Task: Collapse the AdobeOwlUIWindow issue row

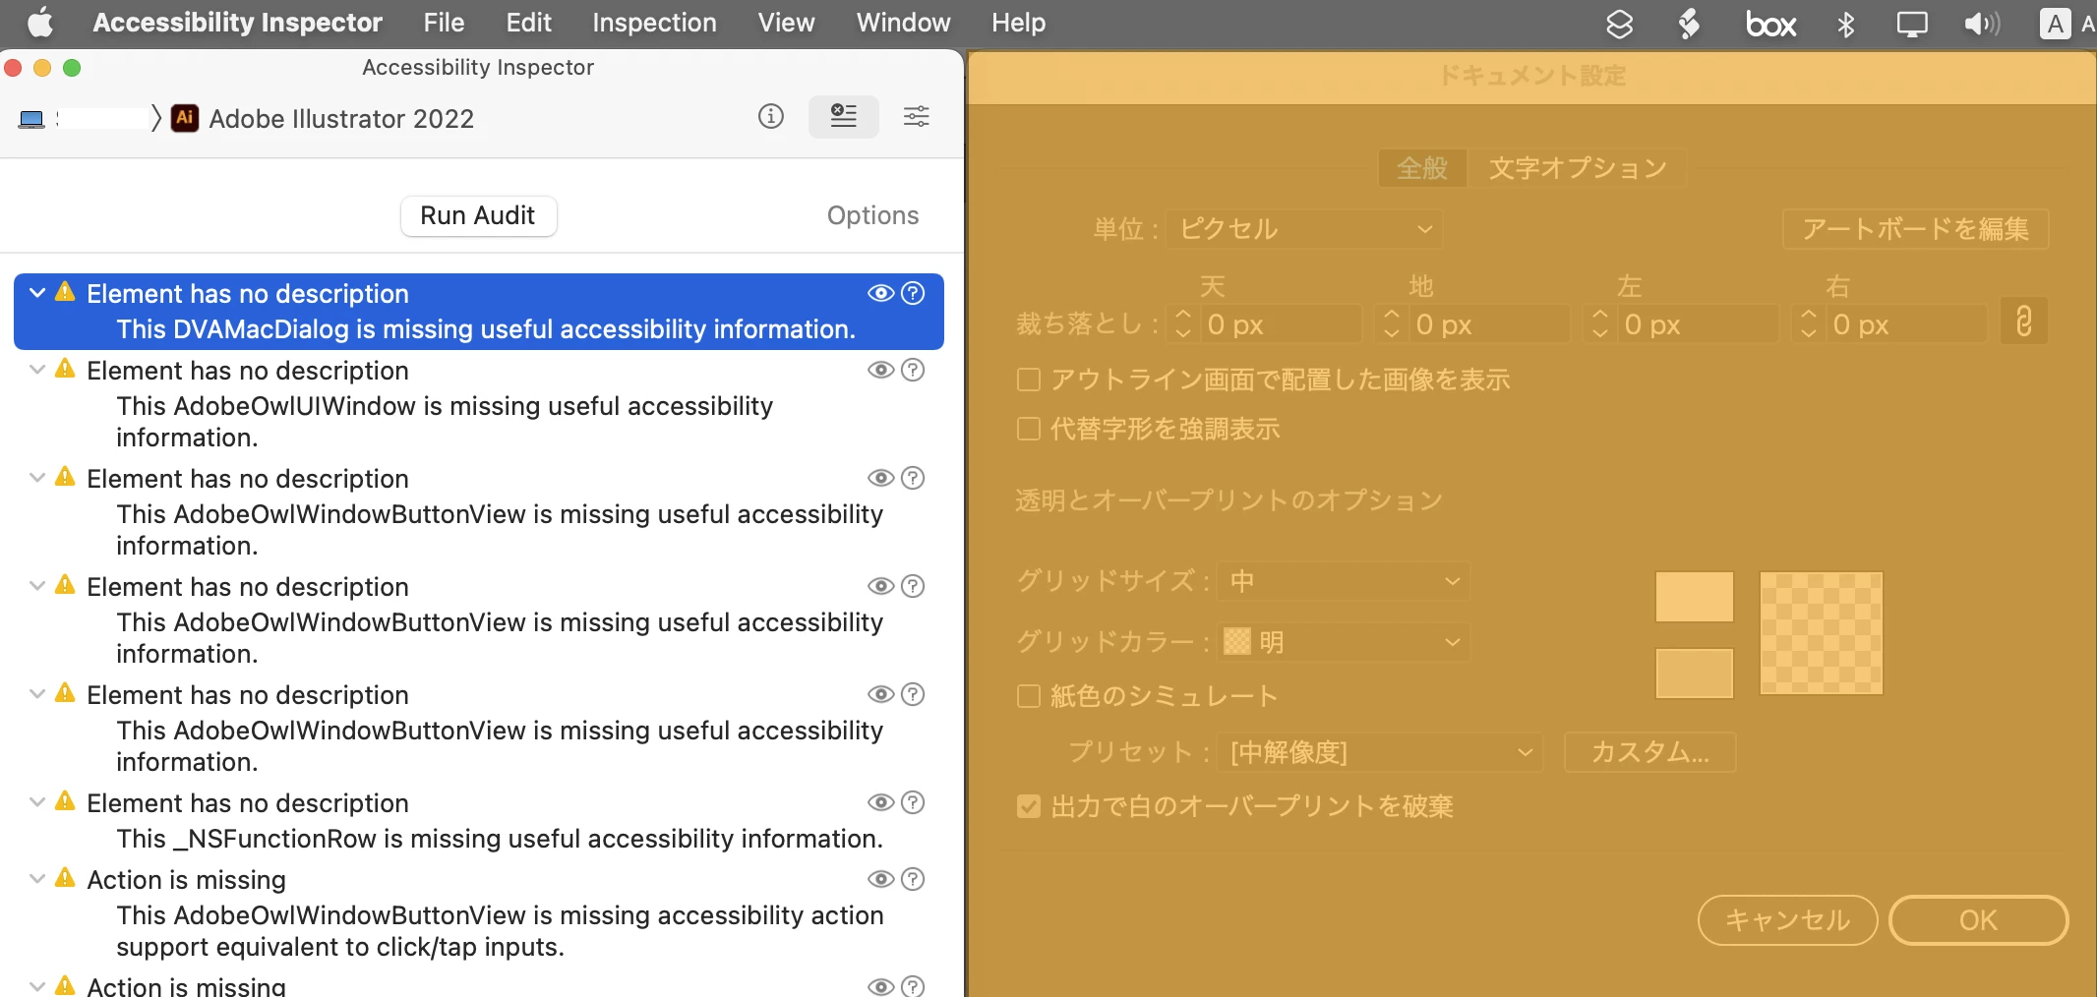Action: pyautogui.click(x=37, y=370)
